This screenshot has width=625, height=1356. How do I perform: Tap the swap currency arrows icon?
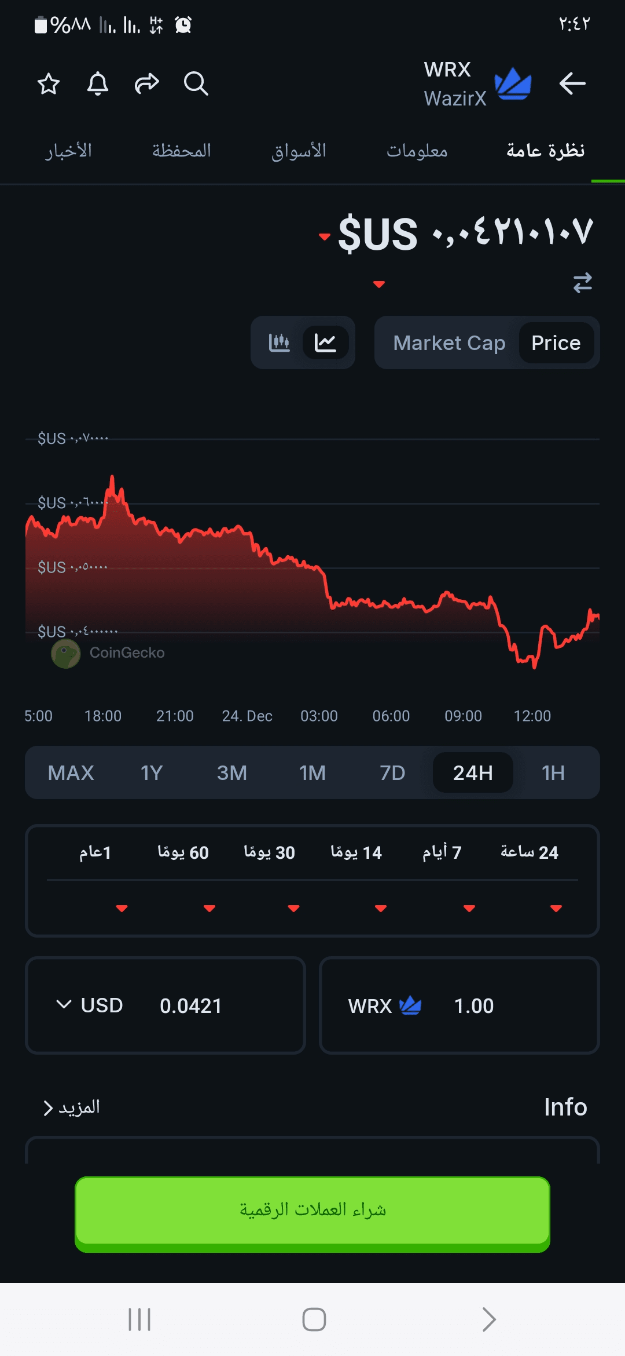pos(582,283)
